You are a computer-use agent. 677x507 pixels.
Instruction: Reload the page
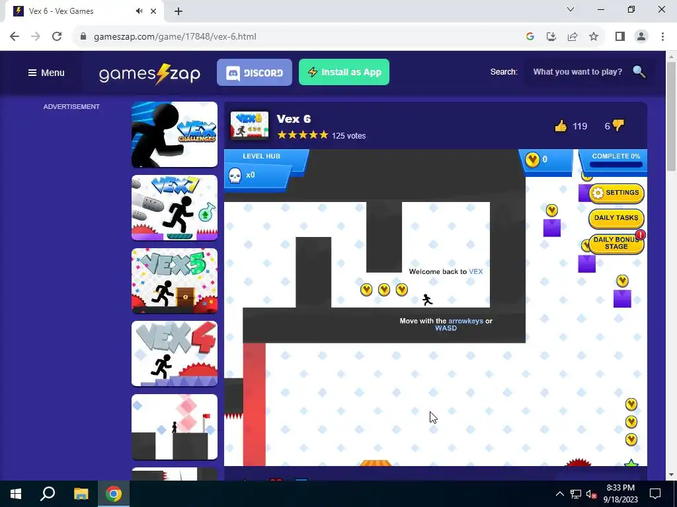[57, 37]
